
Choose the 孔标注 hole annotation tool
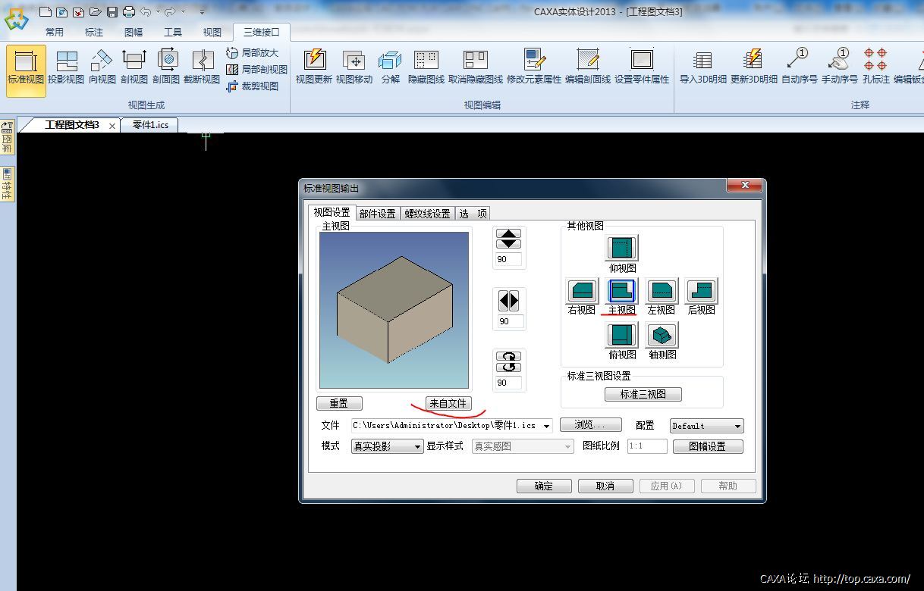tap(876, 67)
